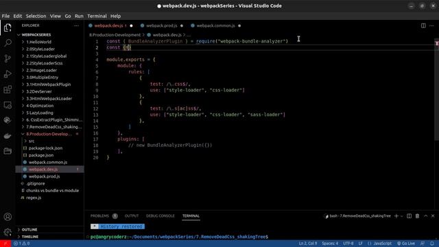Expand the 4.Optimization folder
This screenshot has width=439, height=247.
tap(40, 106)
